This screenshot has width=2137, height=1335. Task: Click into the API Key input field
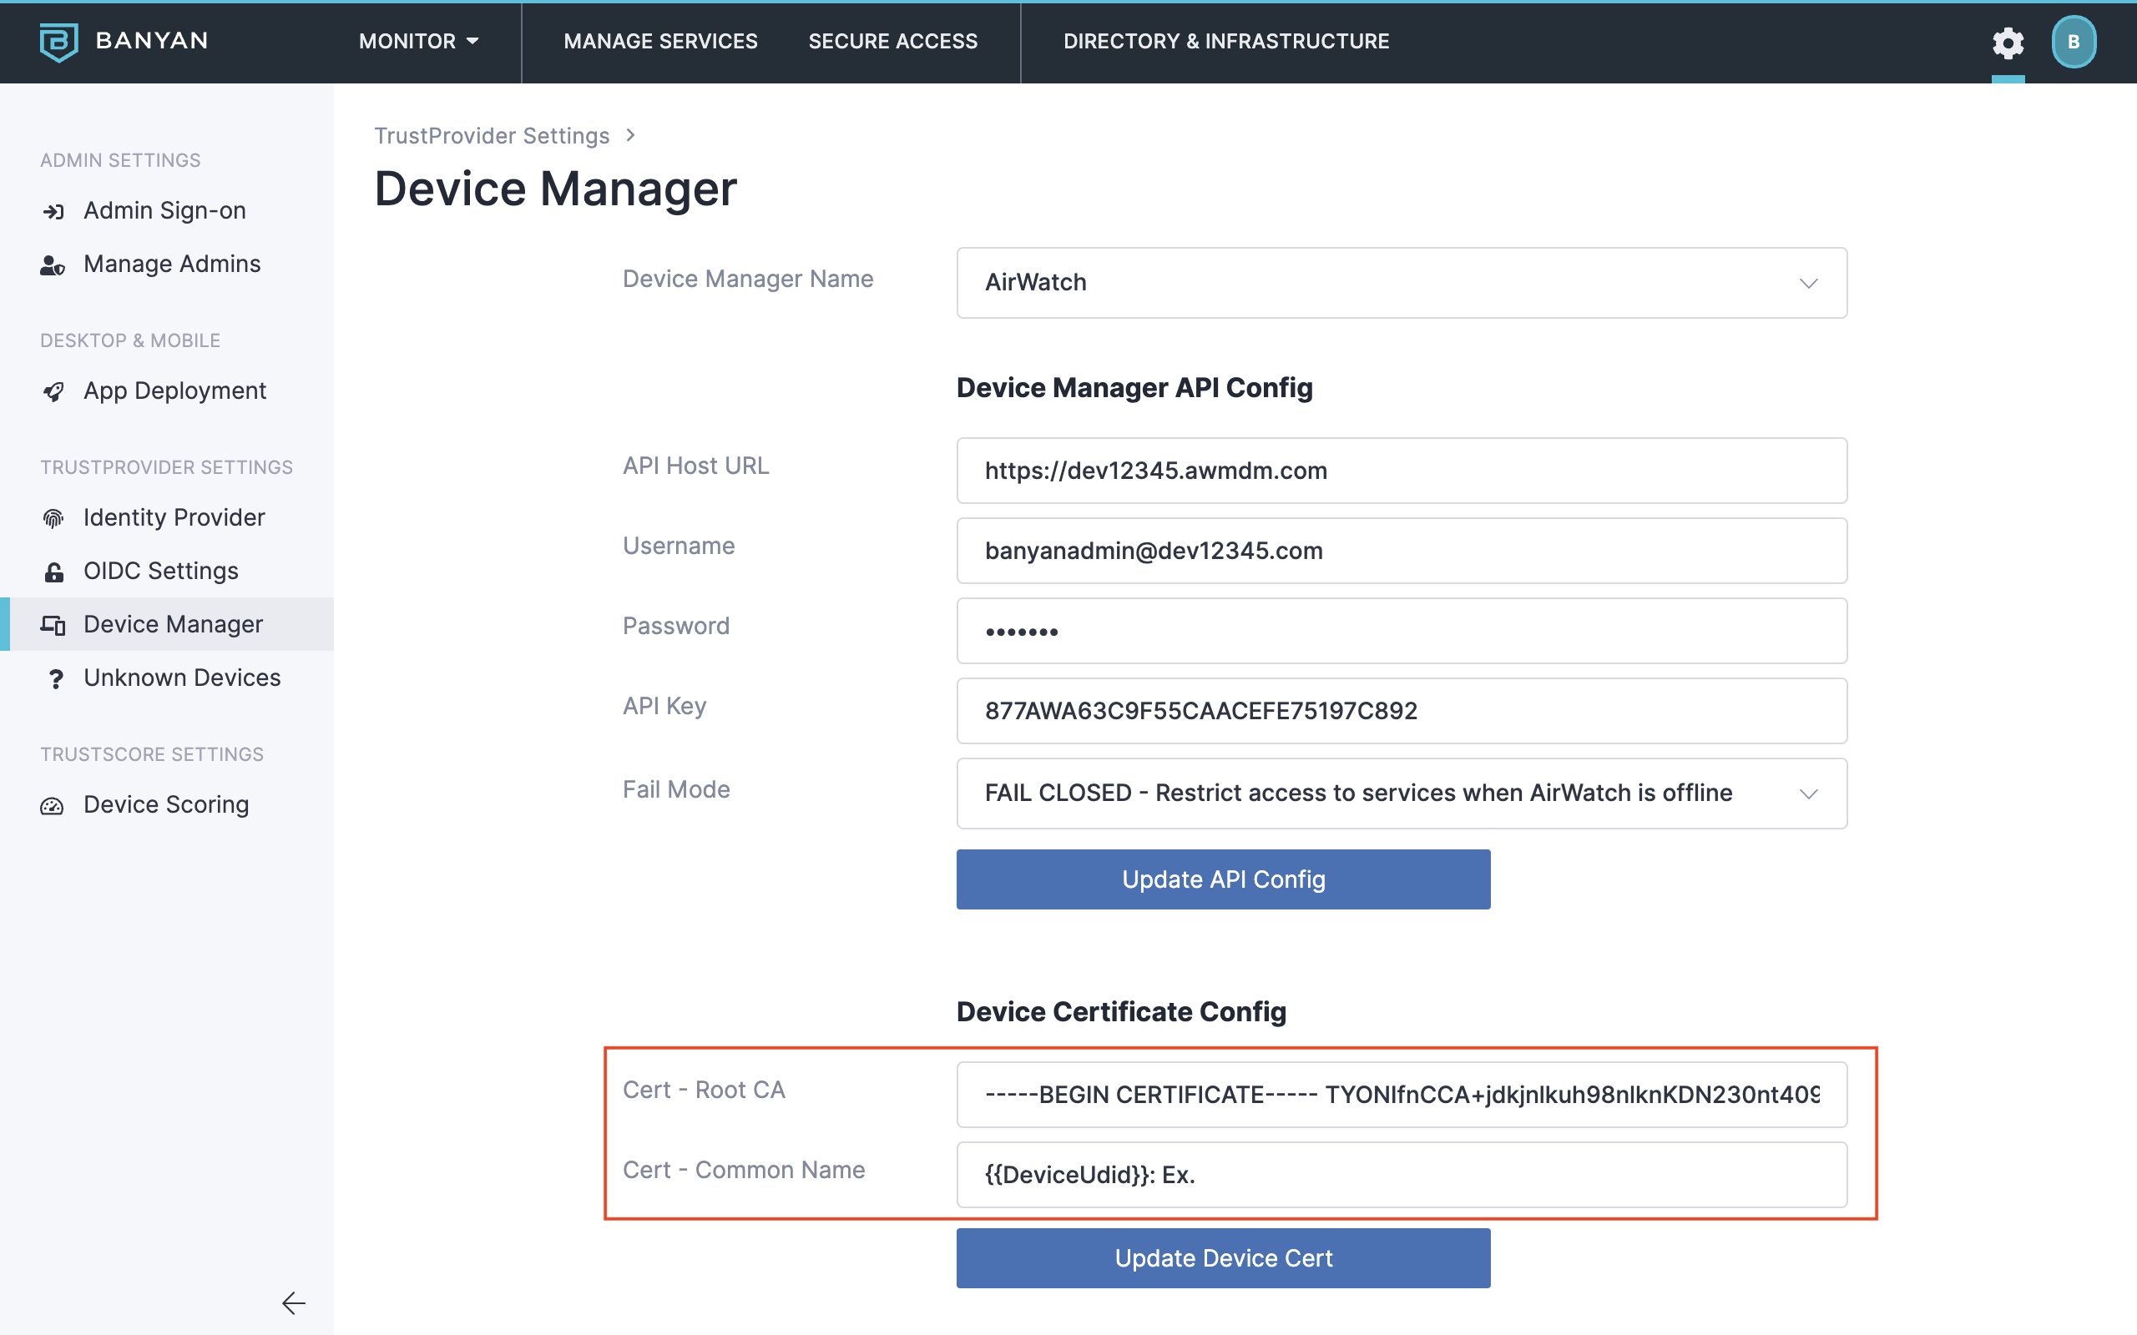tap(1402, 711)
